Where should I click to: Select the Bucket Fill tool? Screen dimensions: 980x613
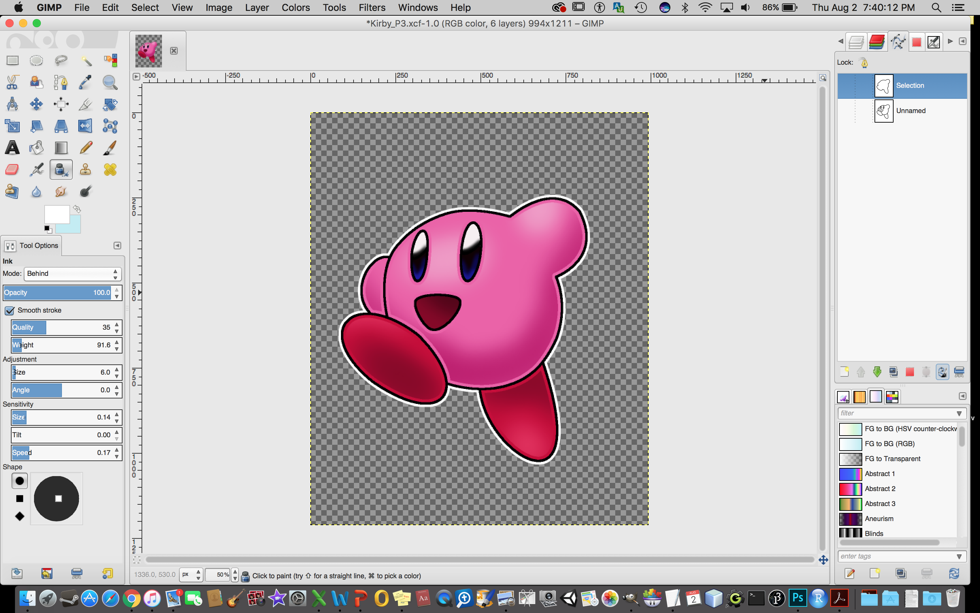pos(36,147)
